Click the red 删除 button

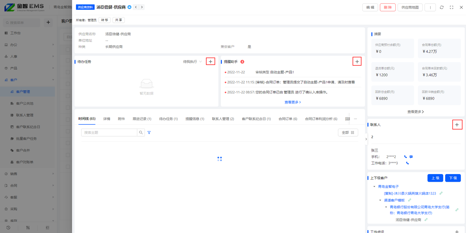click(x=388, y=7)
